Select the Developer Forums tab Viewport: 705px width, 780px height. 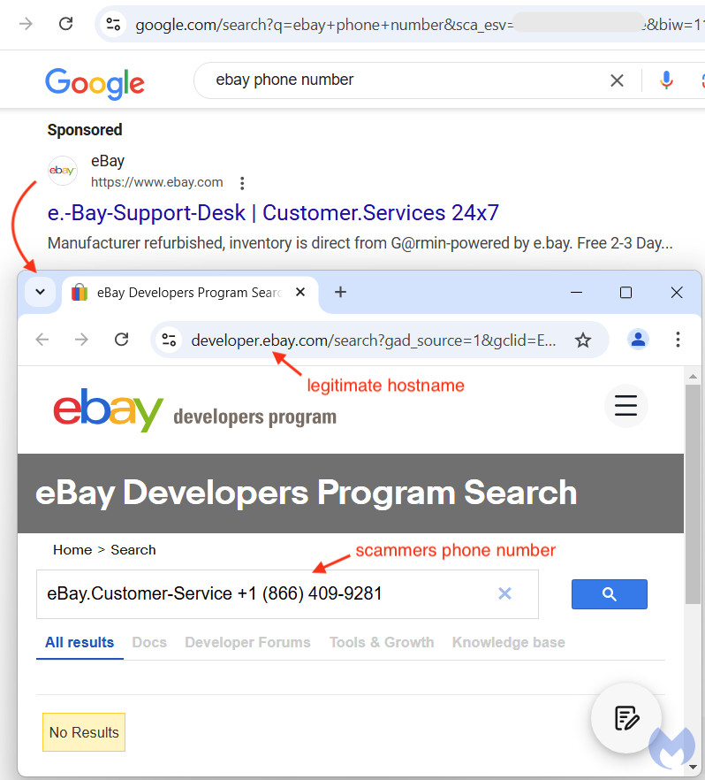[248, 642]
